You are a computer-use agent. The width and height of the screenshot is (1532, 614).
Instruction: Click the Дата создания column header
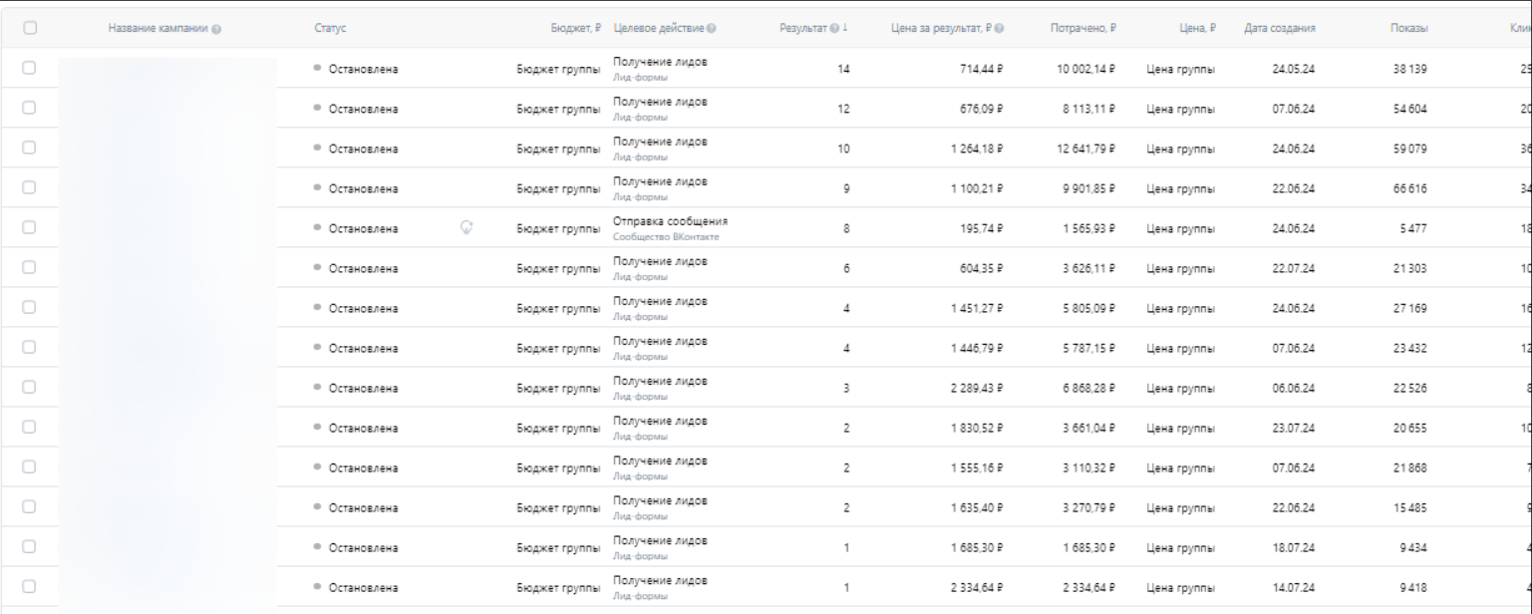(x=1279, y=29)
